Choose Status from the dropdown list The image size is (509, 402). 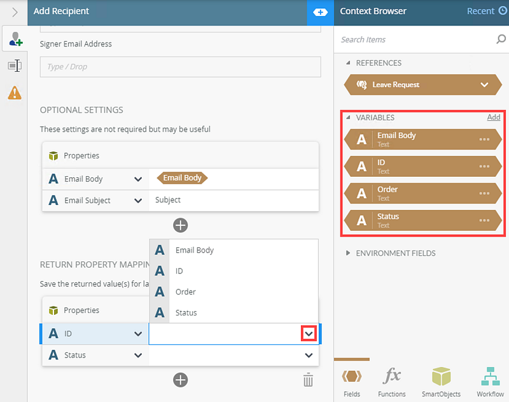click(x=234, y=312)
